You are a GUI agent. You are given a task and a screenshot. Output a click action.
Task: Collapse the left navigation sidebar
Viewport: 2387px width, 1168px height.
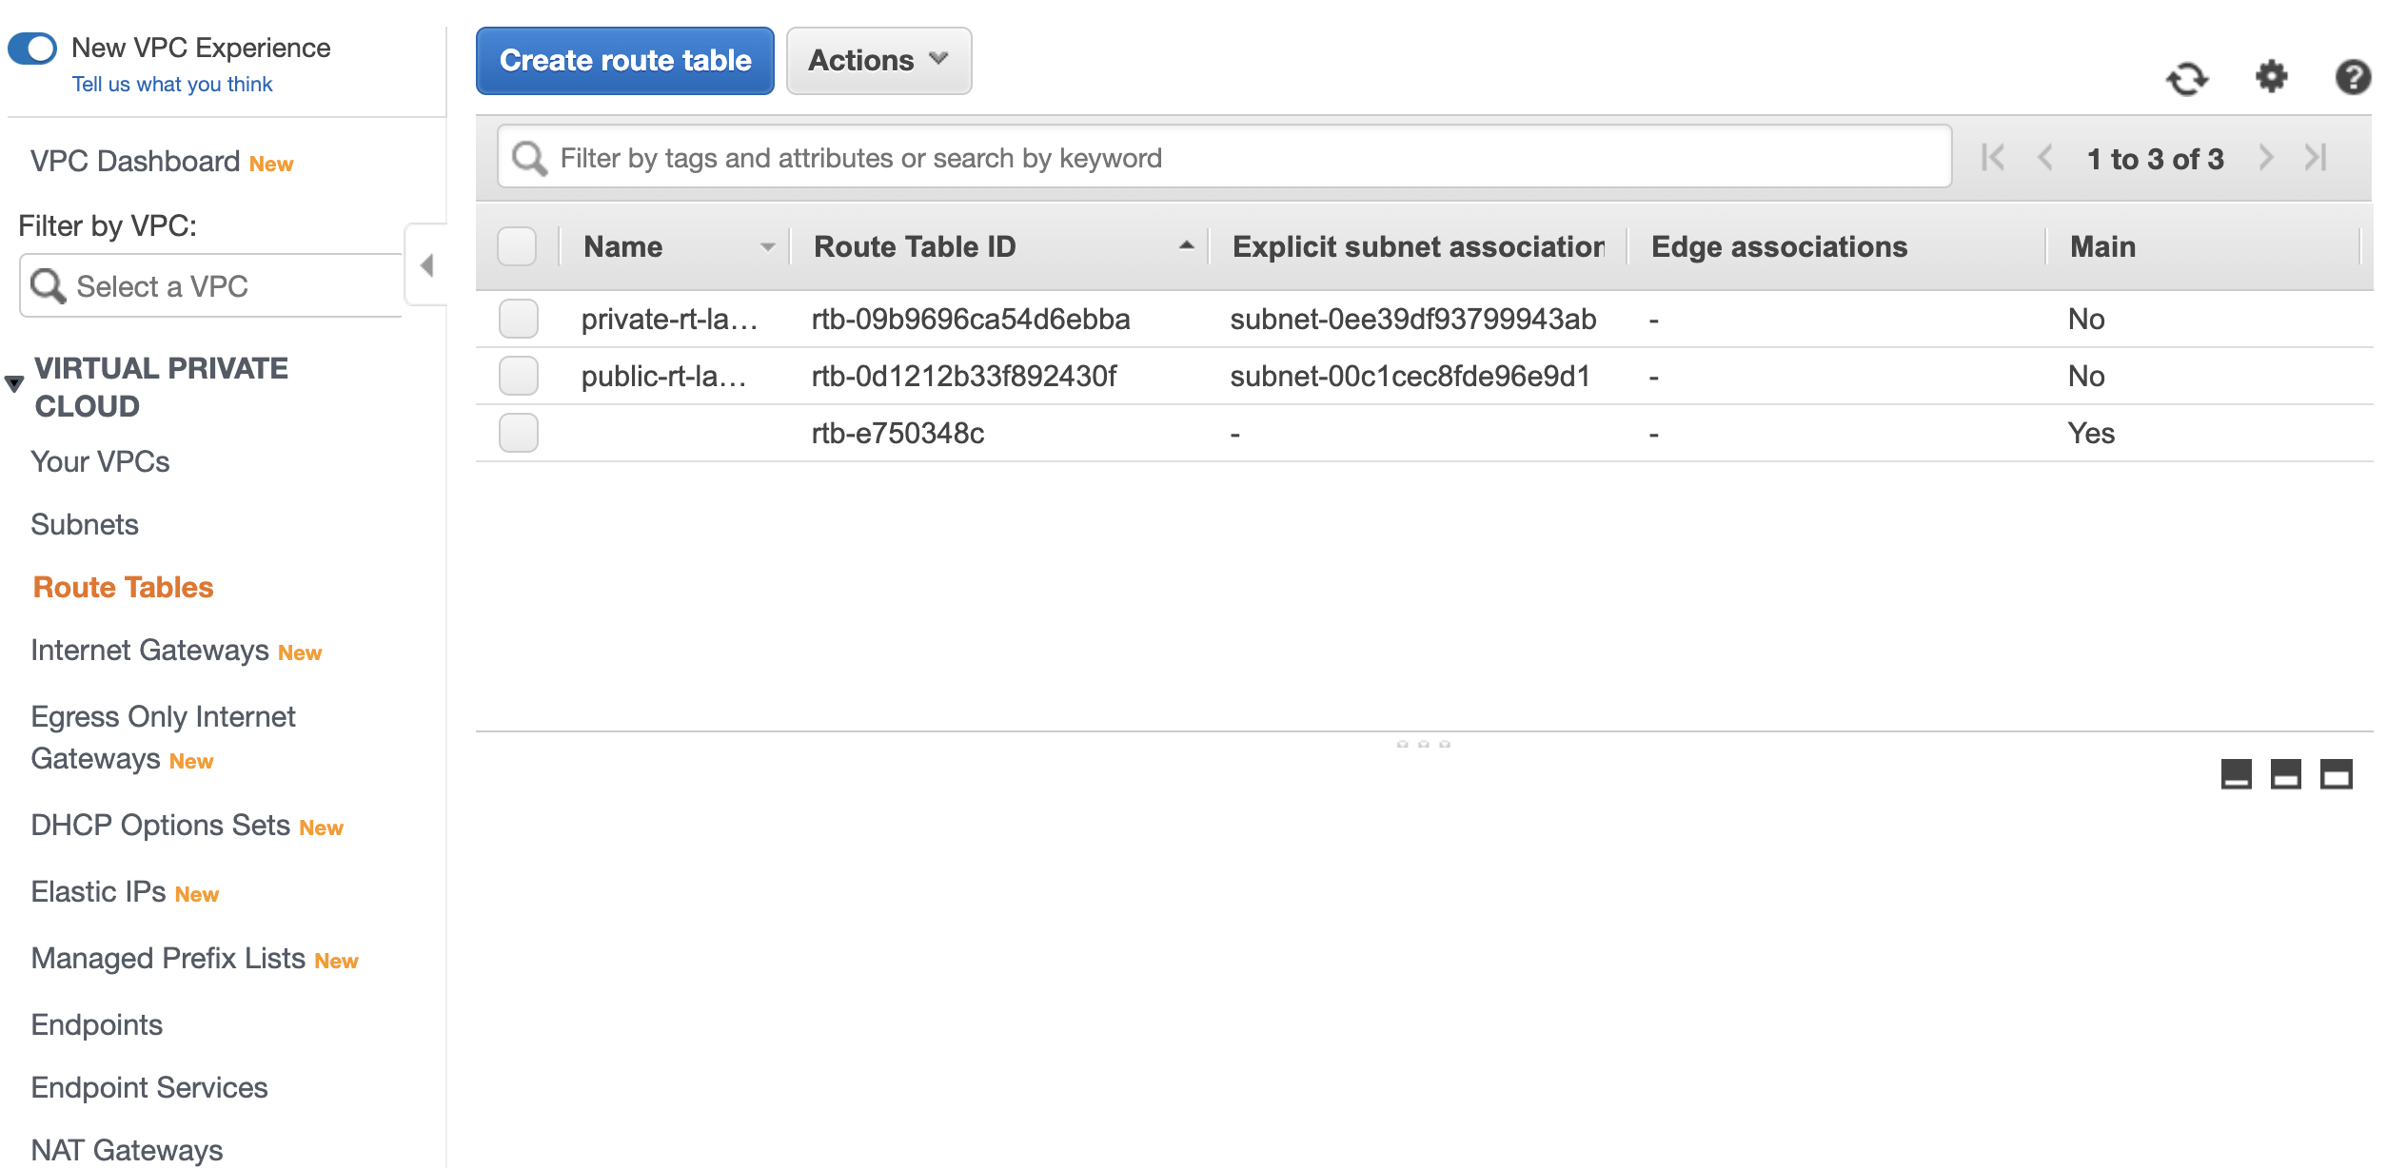(426, 265)
